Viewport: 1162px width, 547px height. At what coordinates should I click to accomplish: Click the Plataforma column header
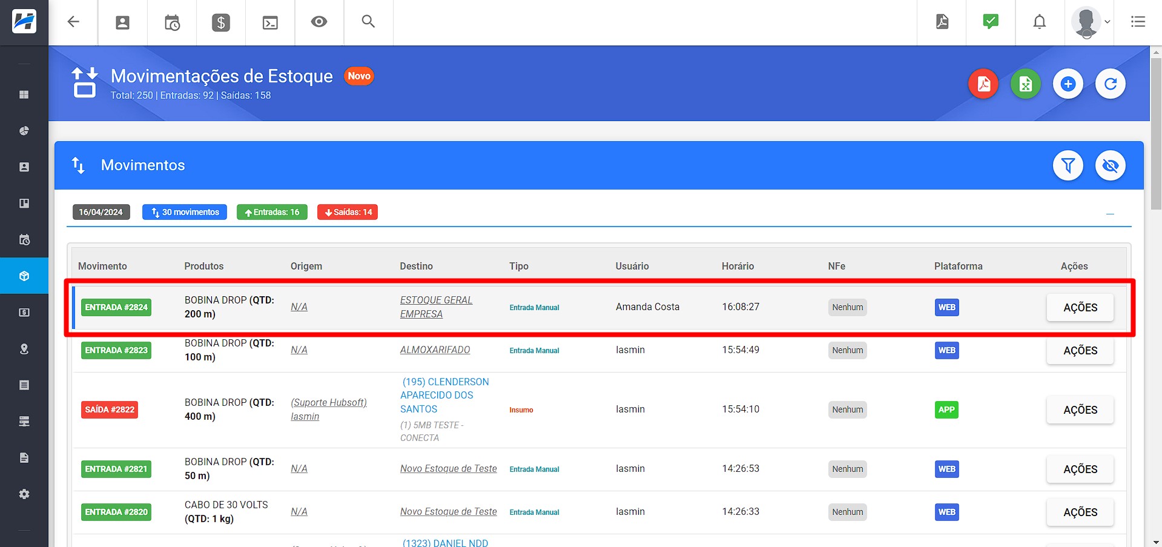pyautogui.click(x=958, y=267)
